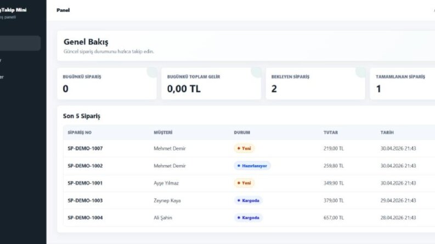Click the date 28.04.2026 21:43
This screenshot has height=244, width=435.
(x=398, y=218)
